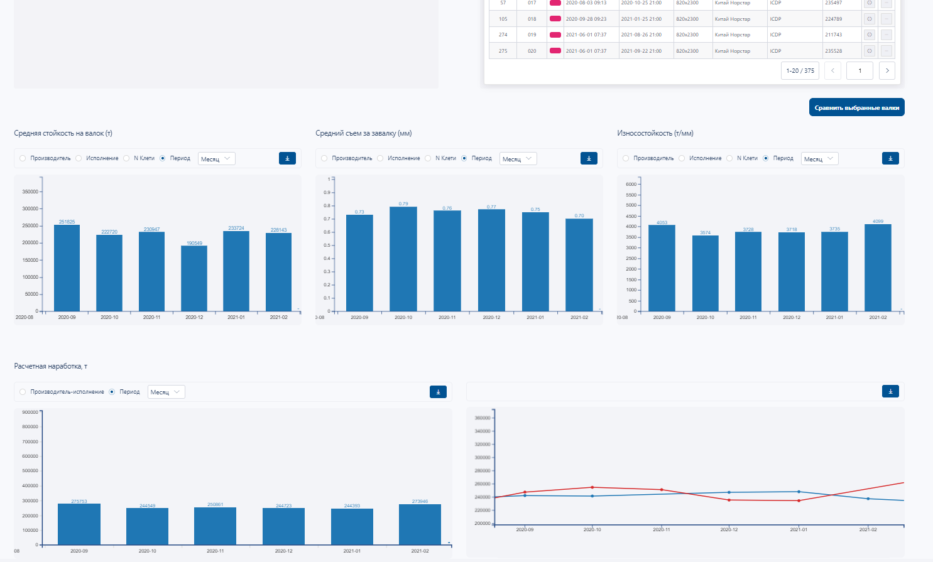Select Период for Средний съем chart
933x562 pixels.
(464, 158)
